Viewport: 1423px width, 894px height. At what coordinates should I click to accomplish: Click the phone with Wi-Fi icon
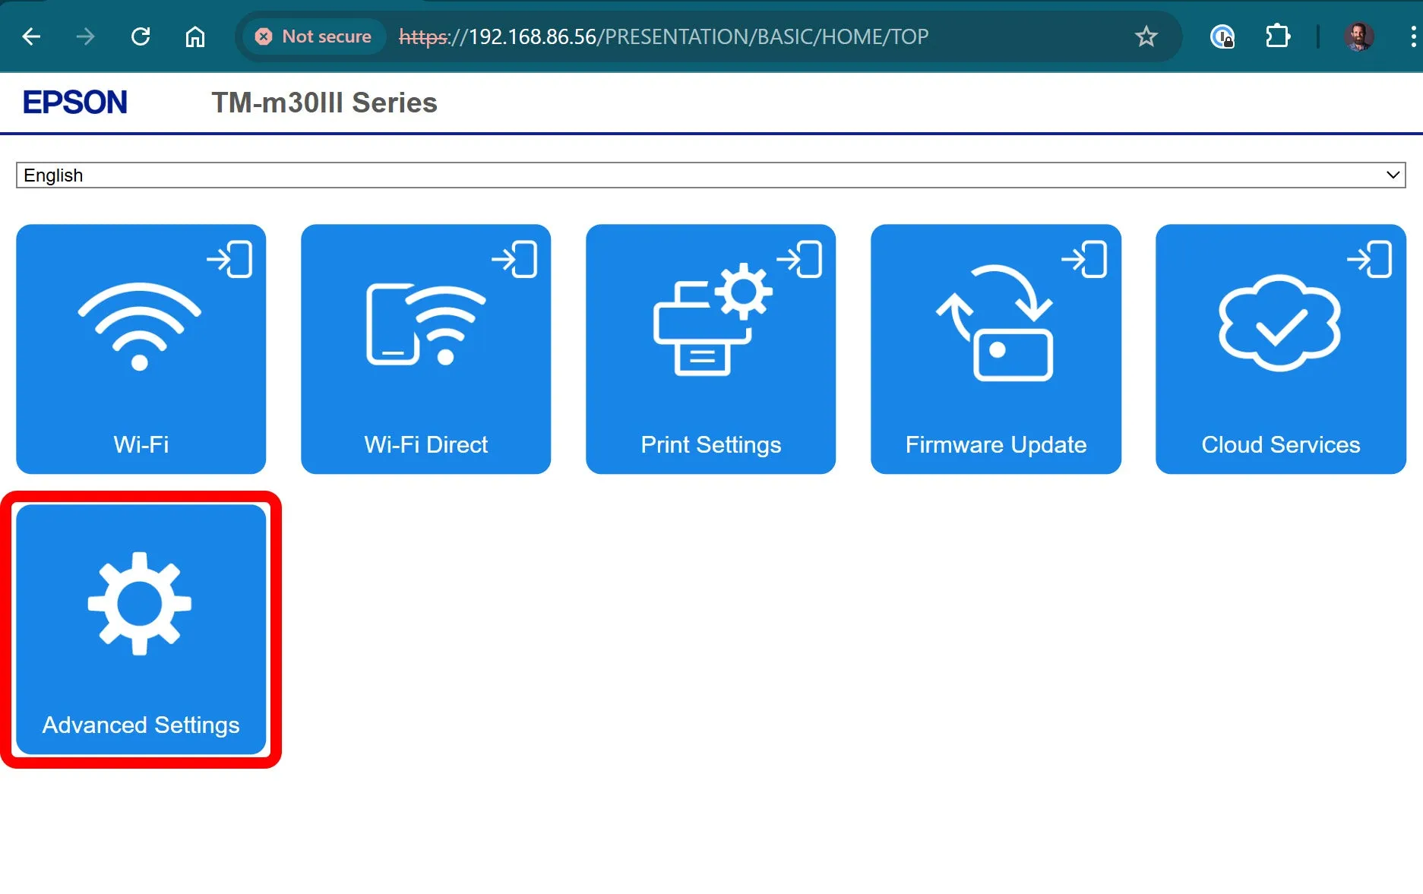(426, 324)
